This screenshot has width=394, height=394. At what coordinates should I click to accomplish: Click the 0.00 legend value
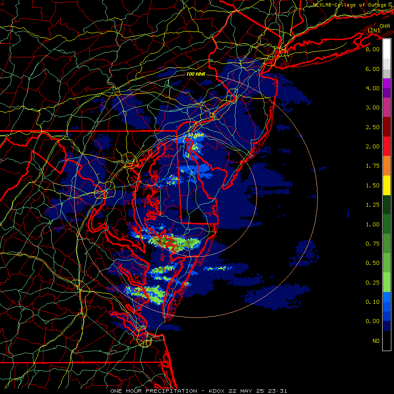(373, 321)
